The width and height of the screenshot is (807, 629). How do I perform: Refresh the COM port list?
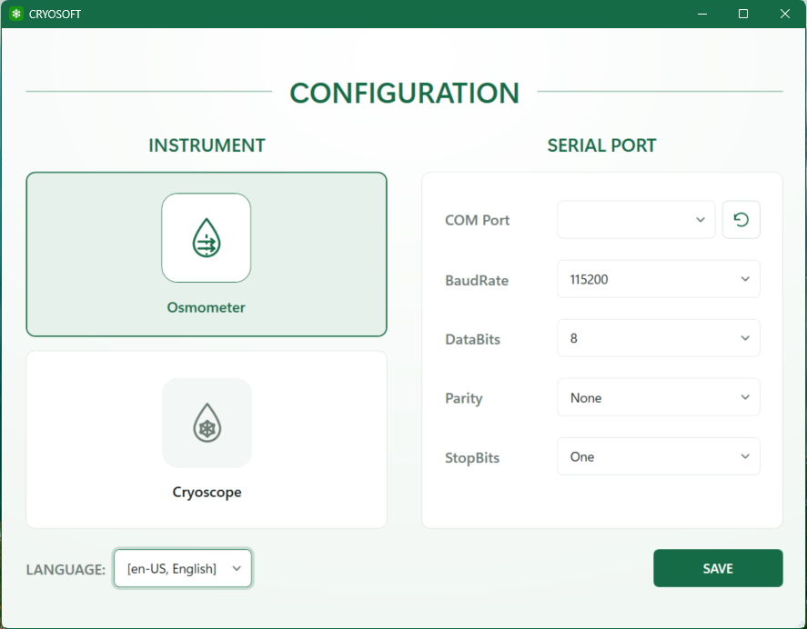[x=741, y=220]
